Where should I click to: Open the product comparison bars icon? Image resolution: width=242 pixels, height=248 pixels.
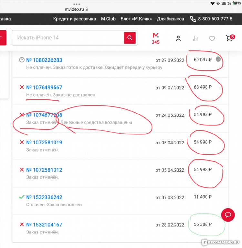pyautogui.click(x=195, y=39)
